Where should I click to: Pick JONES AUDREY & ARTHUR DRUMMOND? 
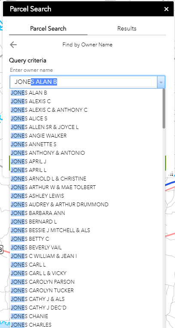point(86,204)
